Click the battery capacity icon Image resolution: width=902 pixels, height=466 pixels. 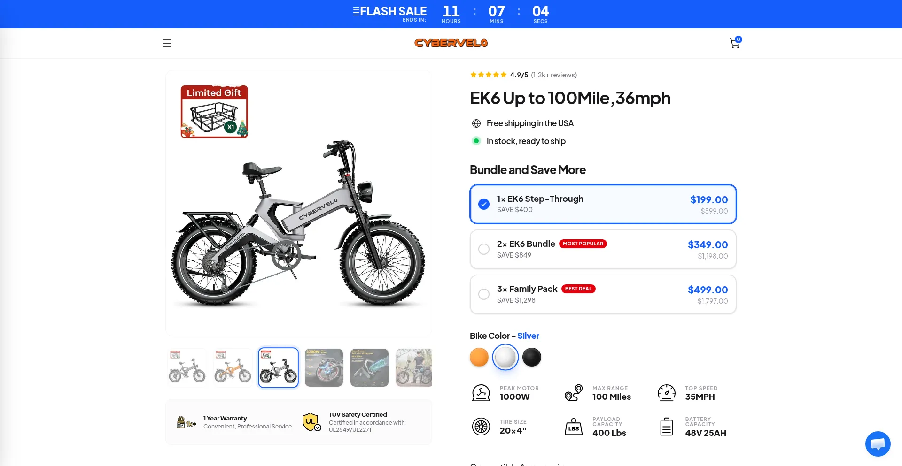tap(666, 427)
